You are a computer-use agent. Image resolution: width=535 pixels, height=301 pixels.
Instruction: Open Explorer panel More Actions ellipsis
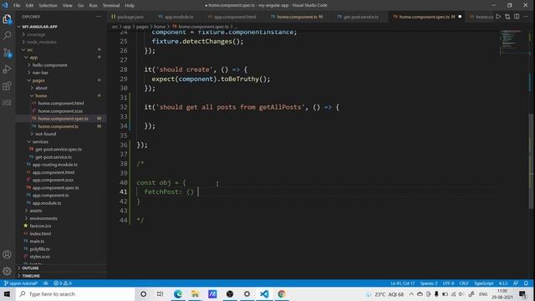tap(99, 17)
